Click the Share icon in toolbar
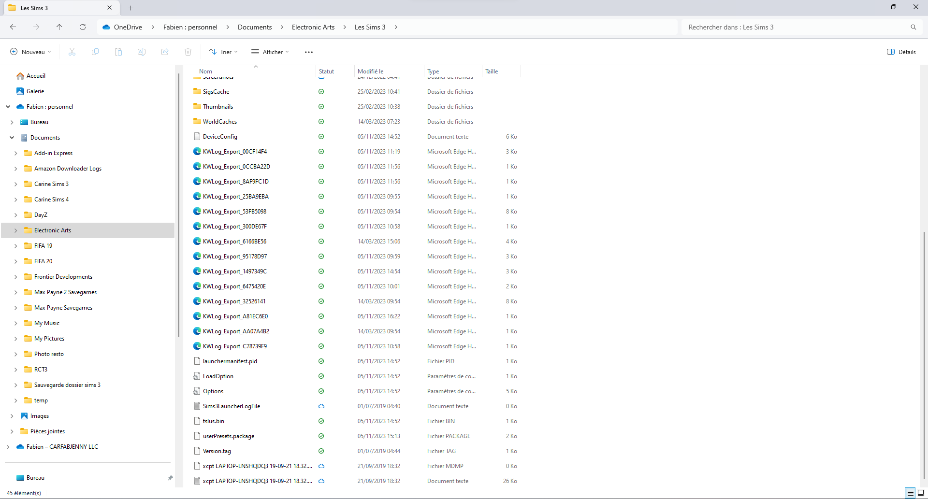This screenshot has height=499, width=928. point(165,52)
